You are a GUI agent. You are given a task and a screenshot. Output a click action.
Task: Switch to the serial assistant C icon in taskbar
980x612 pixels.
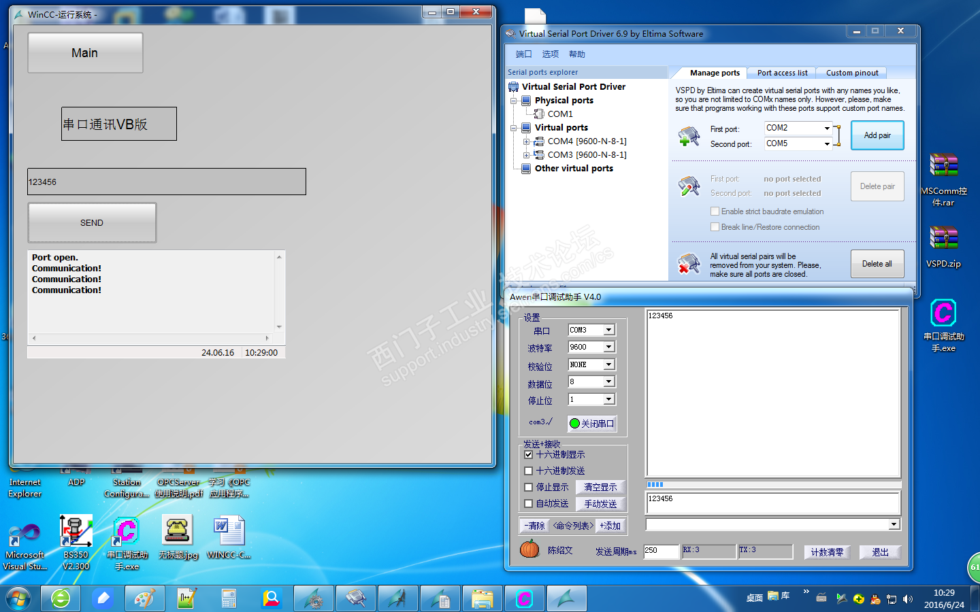point(524,598)
